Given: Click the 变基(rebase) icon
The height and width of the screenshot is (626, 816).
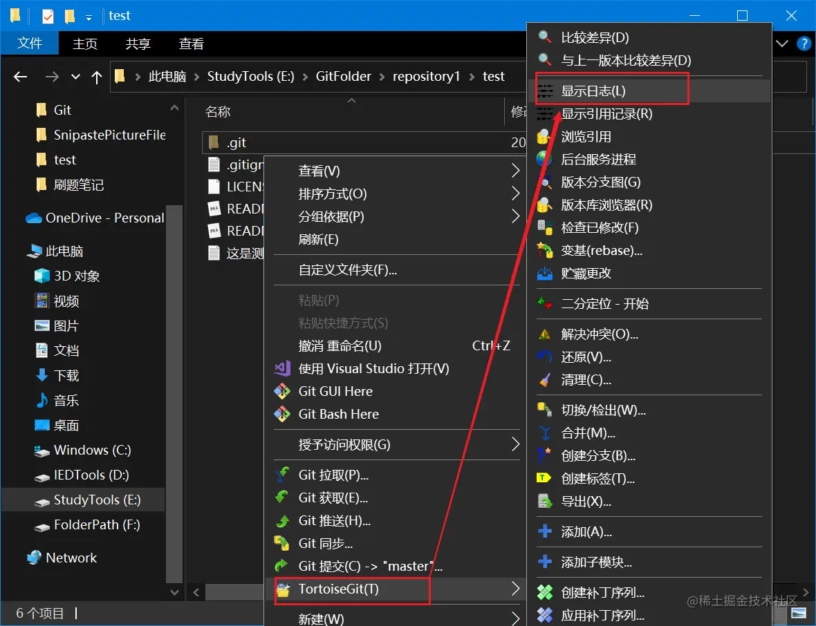Looking at the screenshot, I should tap(545, 251).
